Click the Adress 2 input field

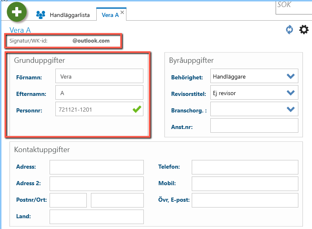tap(97, 184)
